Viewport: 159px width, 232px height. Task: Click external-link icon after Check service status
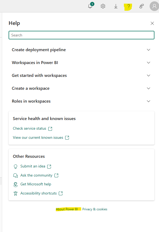[x=50, y=129]
